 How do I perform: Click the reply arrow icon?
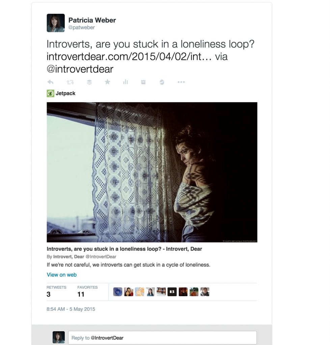pyautogui.click(x=51, y=82)
